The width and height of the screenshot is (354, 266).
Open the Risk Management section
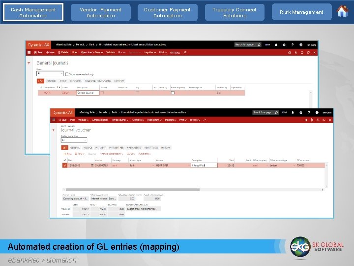301,12
